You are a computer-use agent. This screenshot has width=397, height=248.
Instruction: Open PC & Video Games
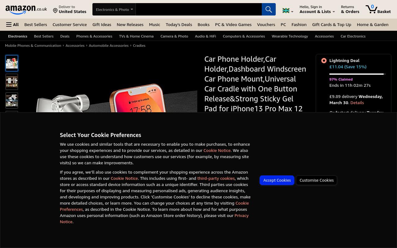(x=233, y=24)
